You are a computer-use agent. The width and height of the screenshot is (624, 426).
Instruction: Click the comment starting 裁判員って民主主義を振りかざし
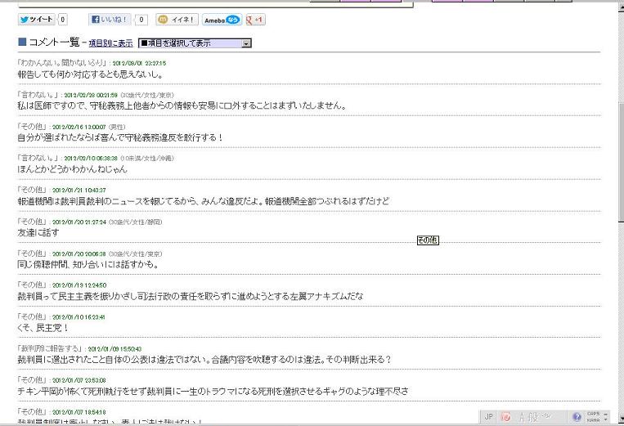pyautogui.click(x=191, y=296)
